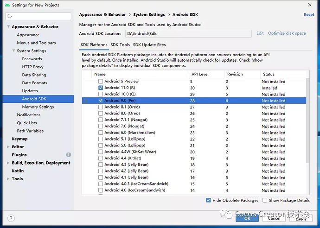Image resolution: width=320 pixels, height=228 pixels.
Task: Click the help question mark icon
Action: click(11, 218)
